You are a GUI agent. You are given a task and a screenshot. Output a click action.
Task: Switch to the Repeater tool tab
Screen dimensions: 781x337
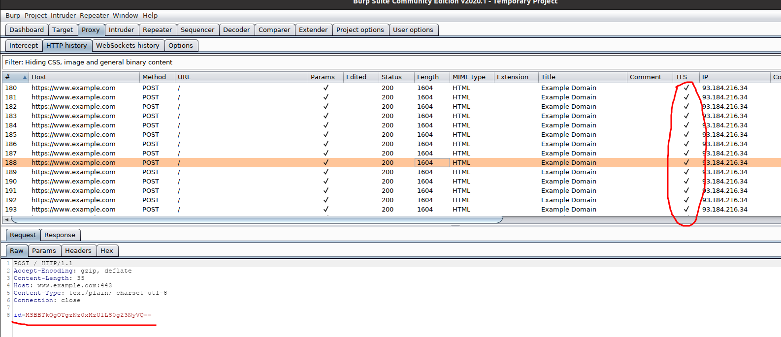158,30
